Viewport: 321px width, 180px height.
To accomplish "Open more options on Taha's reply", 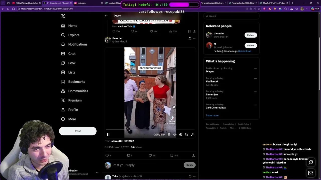I will pos(194,176).
